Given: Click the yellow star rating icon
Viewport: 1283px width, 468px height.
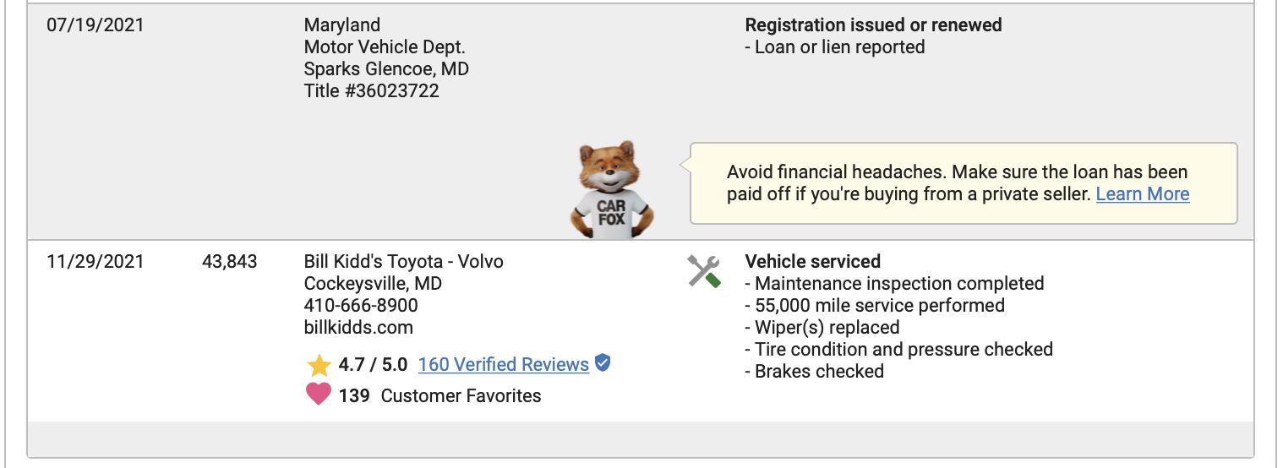Looking at the screenshot, I should click(x=319, y=365).
